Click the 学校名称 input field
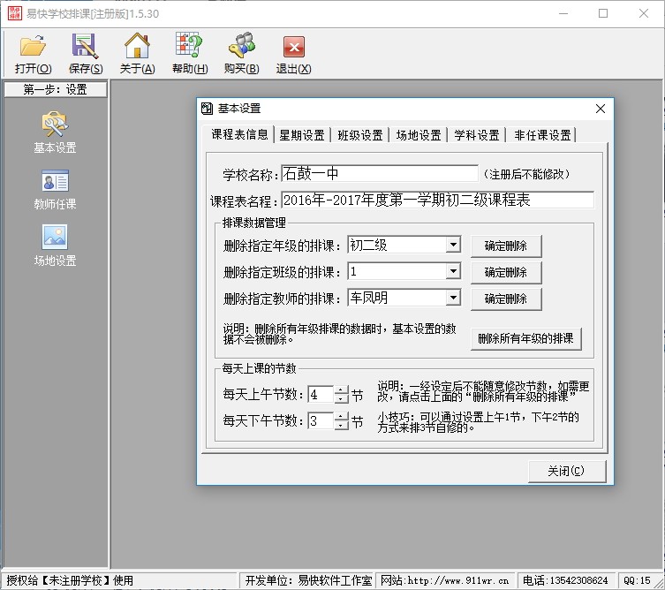Viewport: 665px width, 590px height. (x=380, y=173)
